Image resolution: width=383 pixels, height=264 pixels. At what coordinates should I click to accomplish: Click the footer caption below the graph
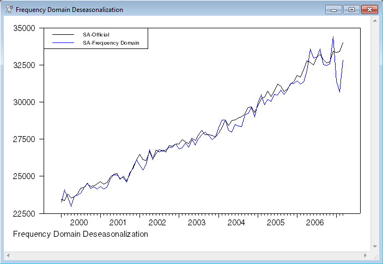[80, 234]
